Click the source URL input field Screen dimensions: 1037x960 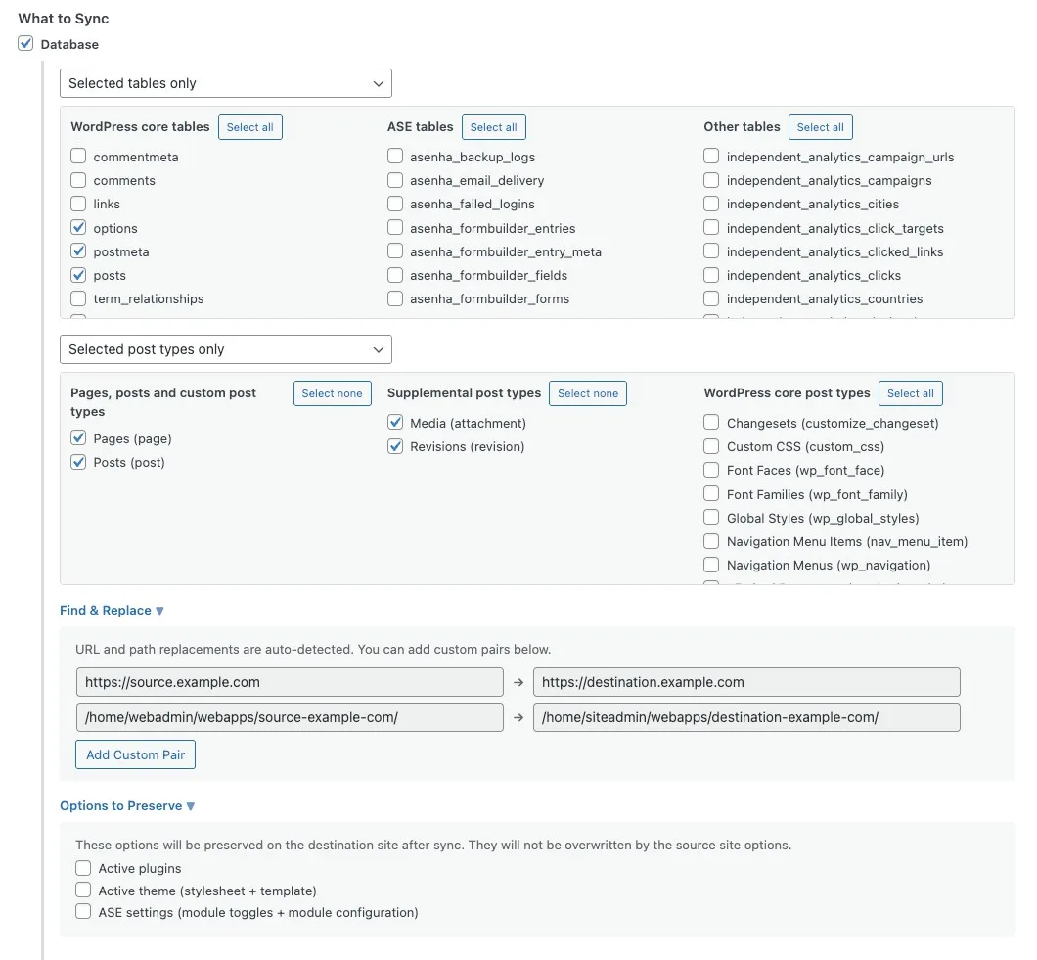click(290, 682)
